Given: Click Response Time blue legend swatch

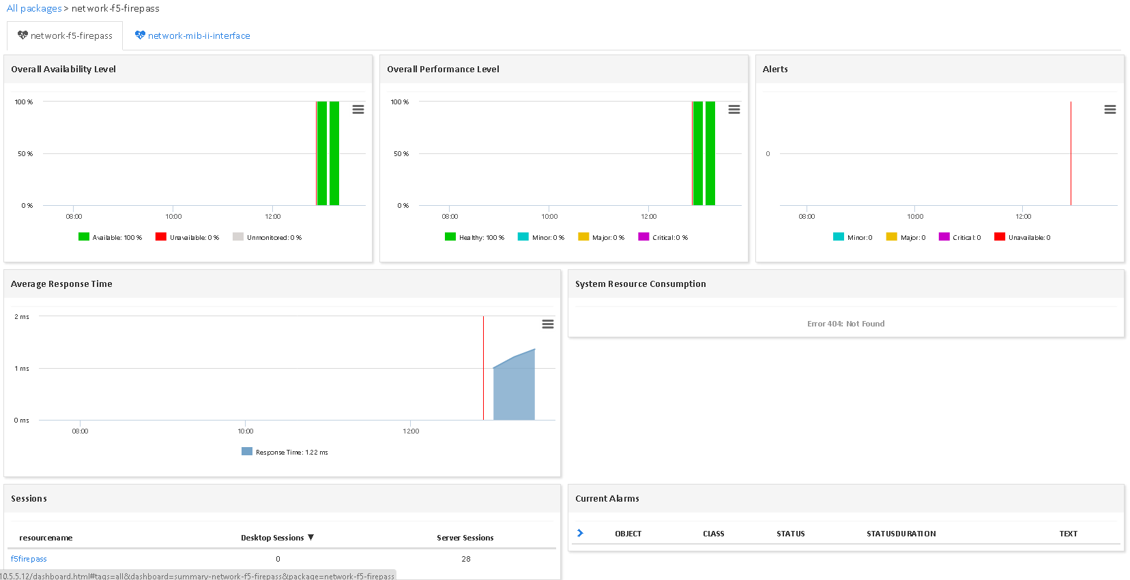Looking at the screenshot, I should 247,452.
